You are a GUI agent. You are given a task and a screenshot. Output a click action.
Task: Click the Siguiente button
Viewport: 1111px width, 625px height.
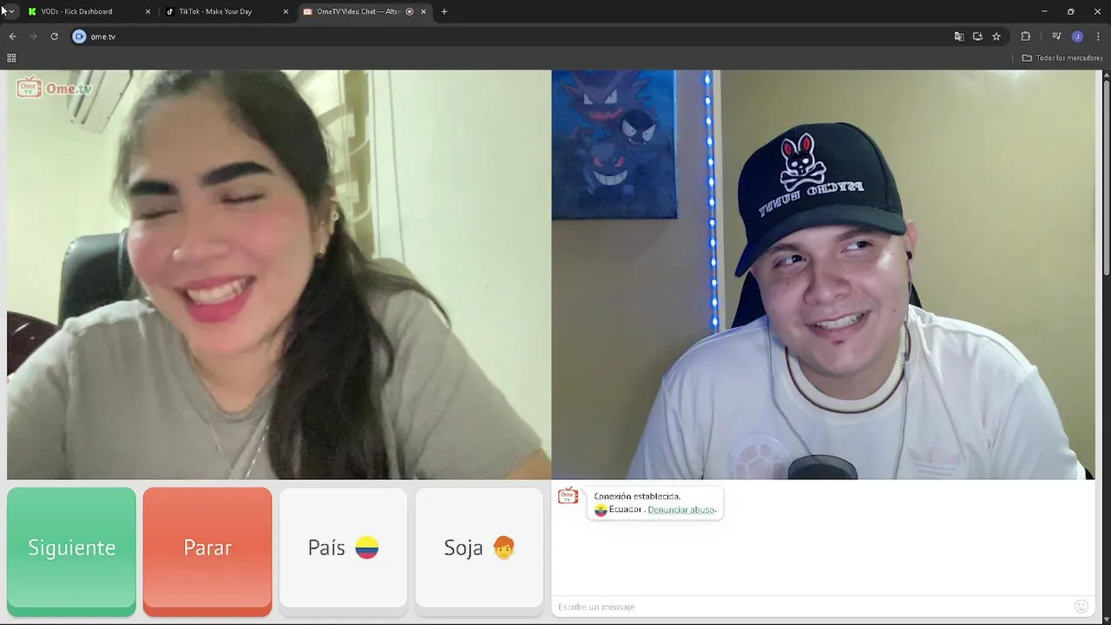coord(71,551)
